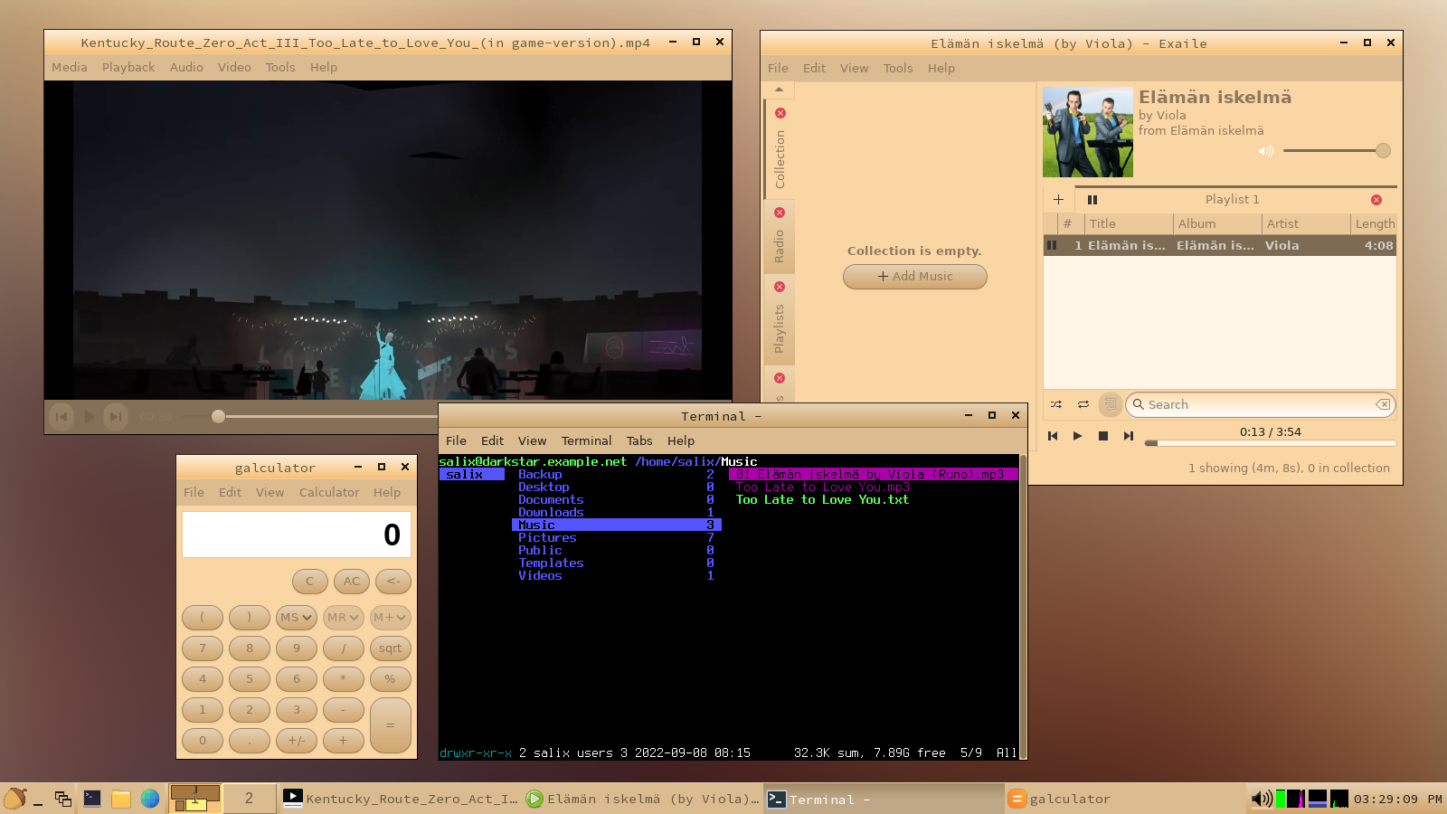Viewport: 1447px width, 814px height.
Task: Open the Radio side tab in Exaile
Action: click(780, 247)
